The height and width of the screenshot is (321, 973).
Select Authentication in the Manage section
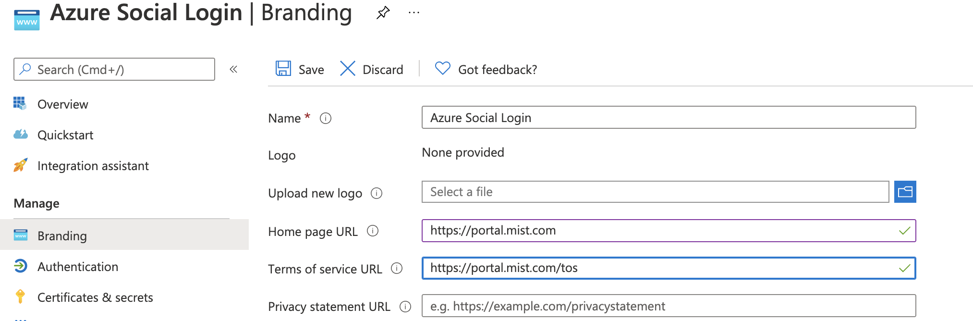[x=78, y=267]
